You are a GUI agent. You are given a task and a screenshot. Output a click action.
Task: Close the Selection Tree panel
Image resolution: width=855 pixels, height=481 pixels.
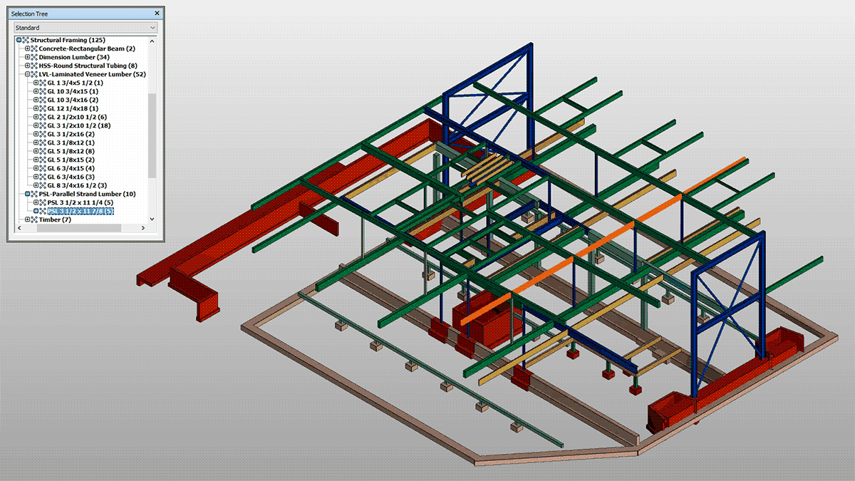157,14
